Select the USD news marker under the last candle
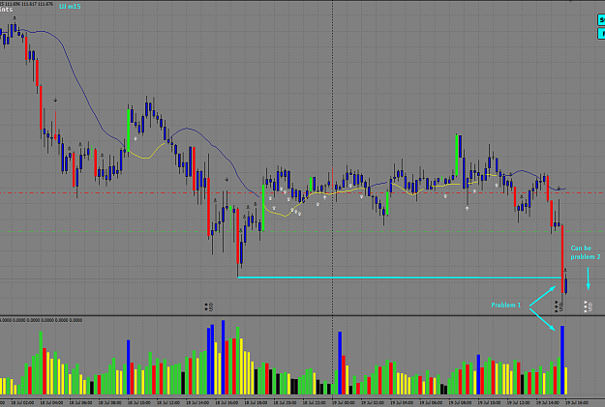The width and height of the screenshot is (605, 407). tap(559, 306)
